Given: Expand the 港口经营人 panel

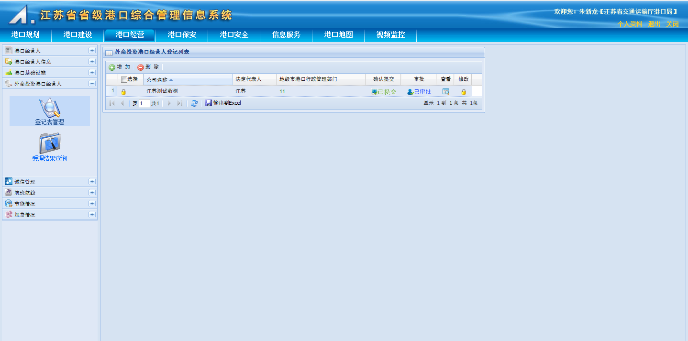Looking at the screenshot, I should [x=92, y=51].
